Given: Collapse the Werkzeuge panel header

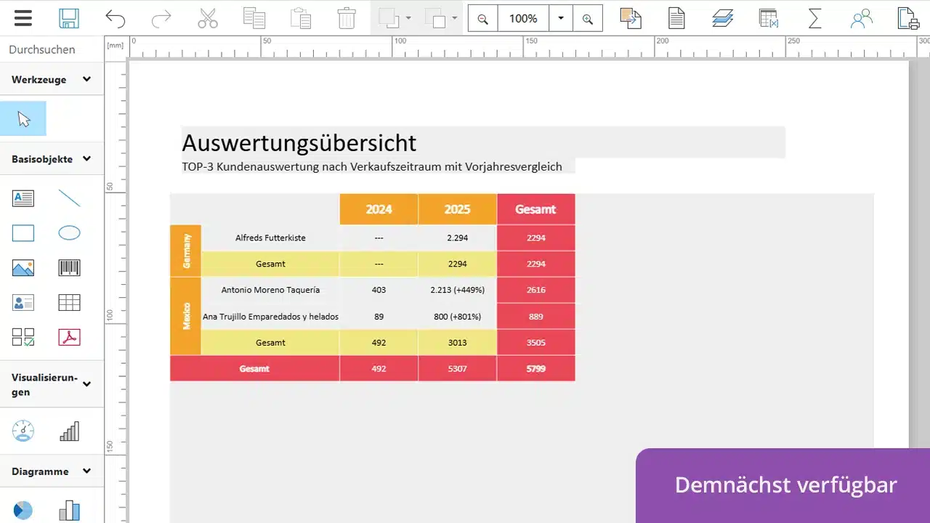Looking at the screenshot, I should [x=86, y=79].
